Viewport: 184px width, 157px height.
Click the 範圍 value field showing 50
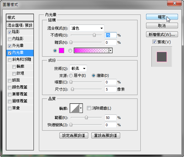[x=111, y=118]
